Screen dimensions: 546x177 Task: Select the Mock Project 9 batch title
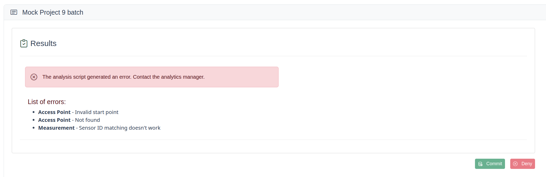pos(53,12)
